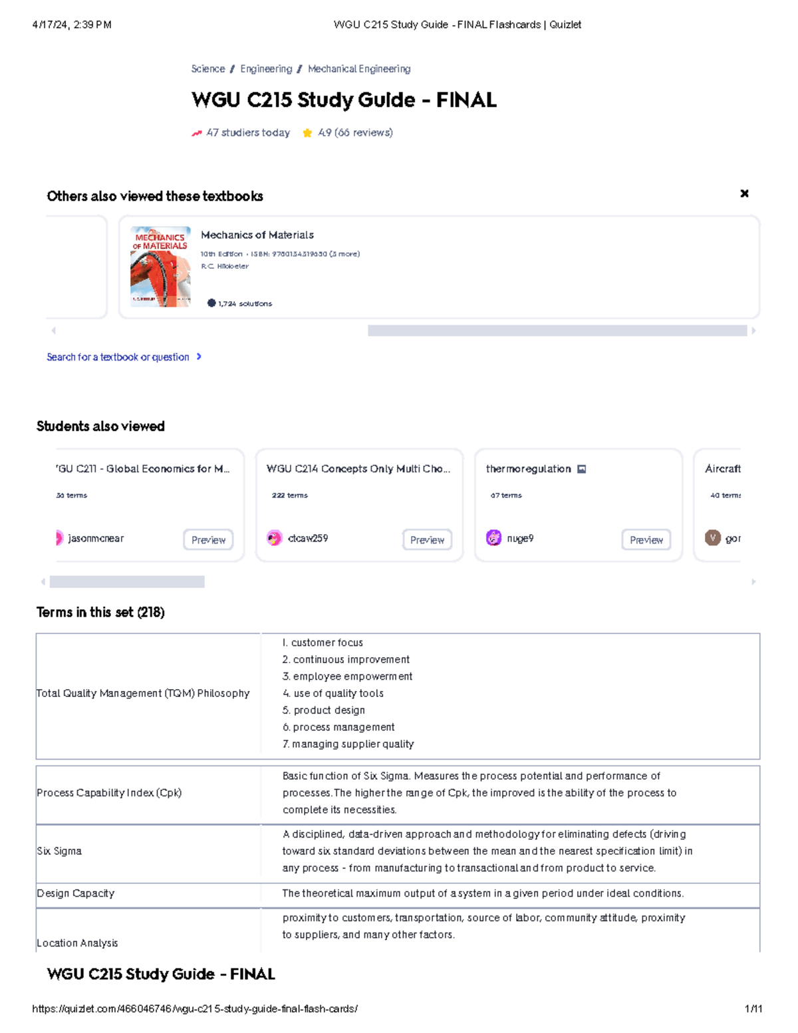This screenshot has height=1033, width=798.
Task: Expand 'Search for a textbook or question' chevron
Action: tap(199, 357)
